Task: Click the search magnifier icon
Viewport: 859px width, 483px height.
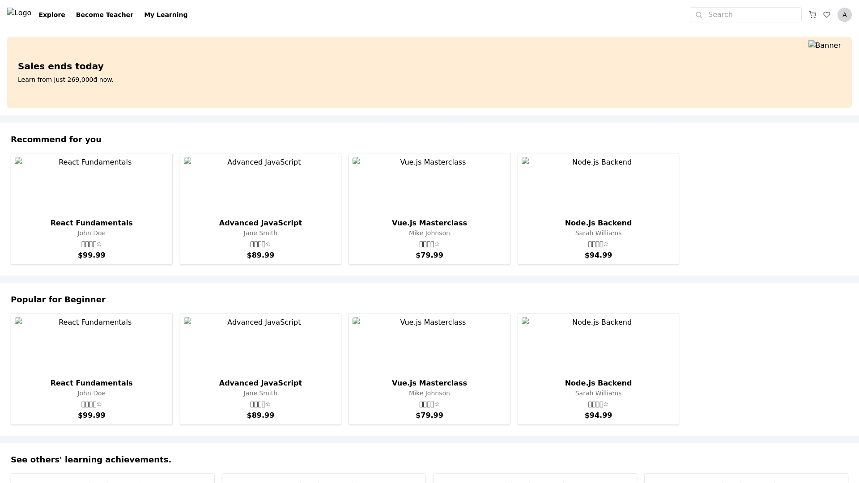Action: [x=699, y=15]
